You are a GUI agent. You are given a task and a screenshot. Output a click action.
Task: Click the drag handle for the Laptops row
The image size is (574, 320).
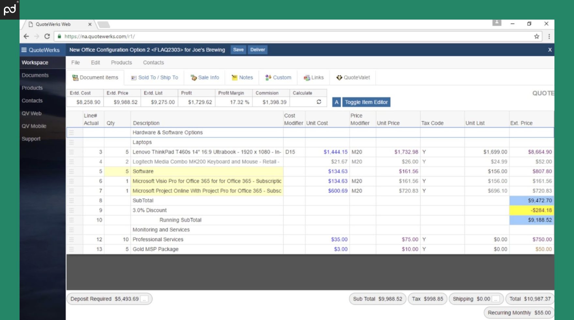click(x=71, y=142)
